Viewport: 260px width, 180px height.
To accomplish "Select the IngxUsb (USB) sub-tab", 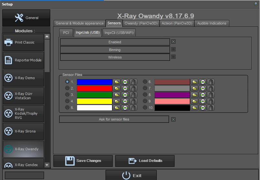I will (x=88, y=32).
